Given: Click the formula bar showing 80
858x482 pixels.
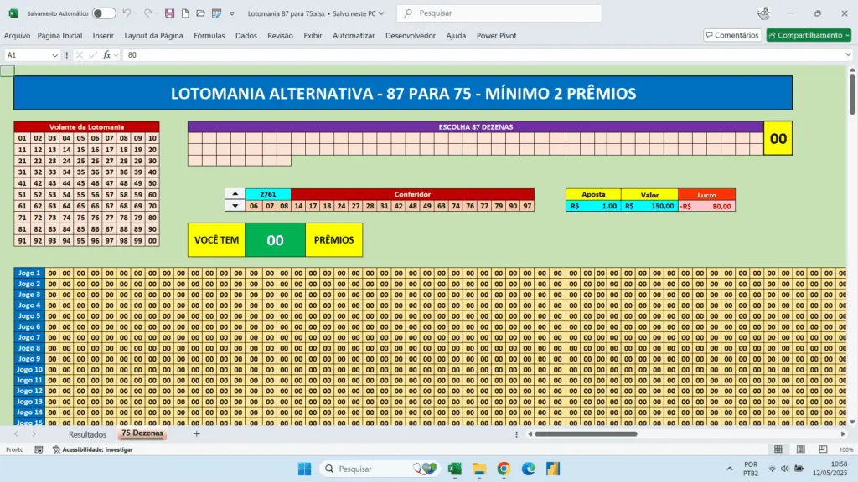Looking at the screenshot, I should 484,55.
